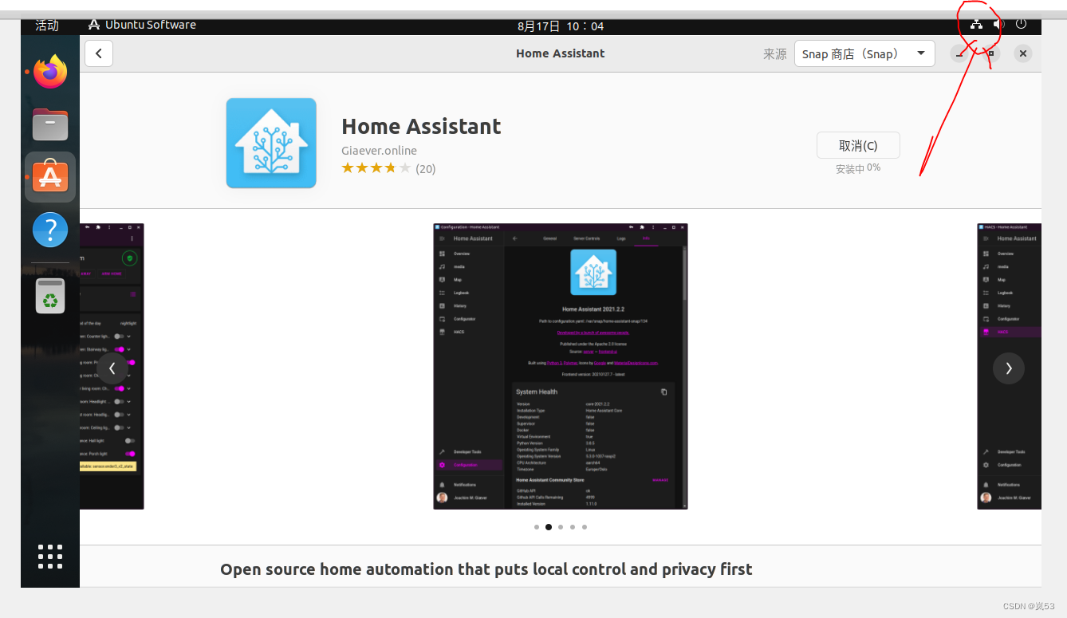Open the Firefox icon in the dock
This screenshot has width=1067, height=618.
[x=50, y=72]
